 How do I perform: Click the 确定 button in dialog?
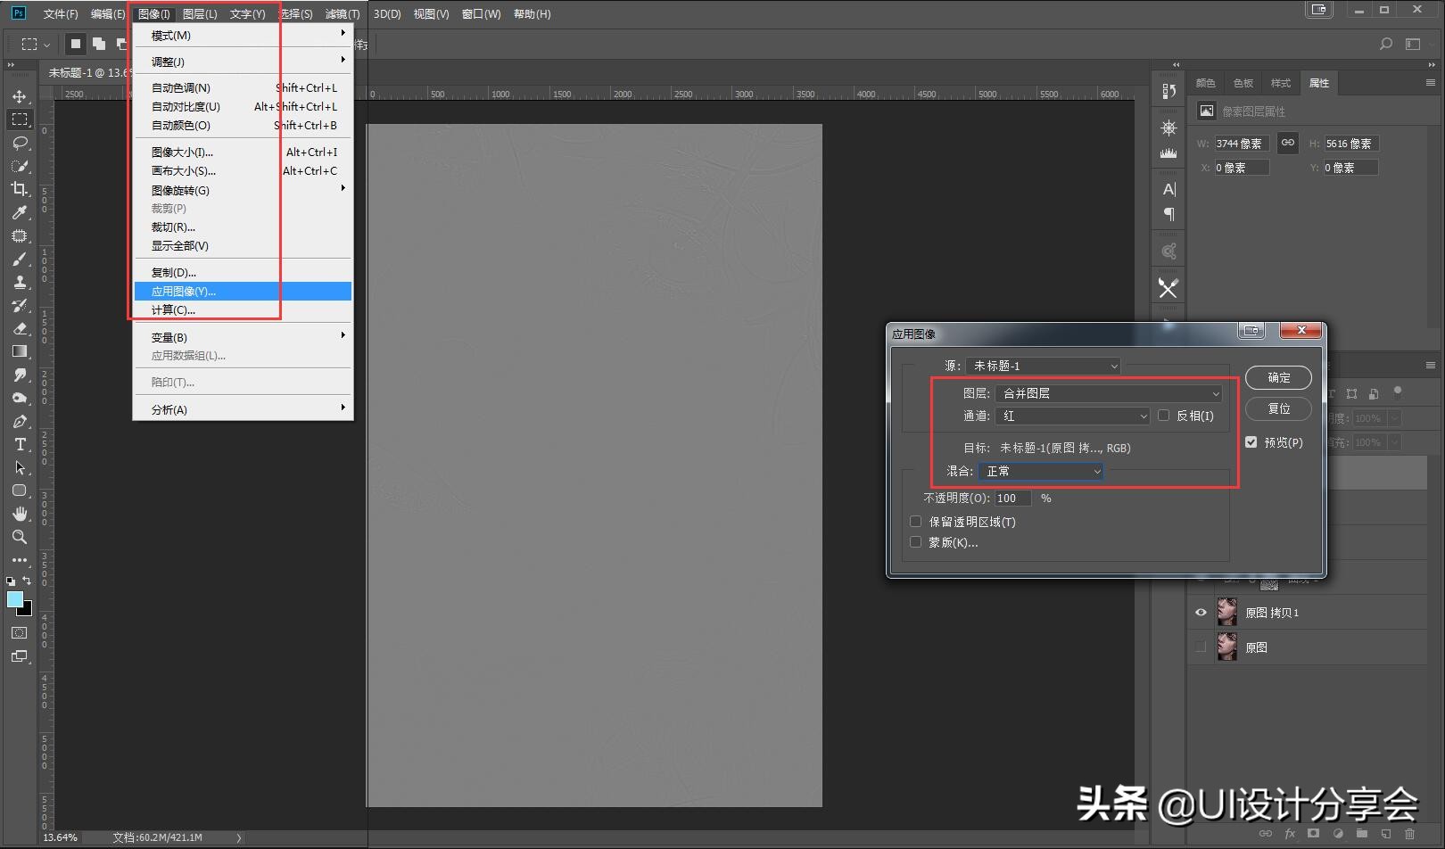pyautogui.click(x=1277, y=377)
